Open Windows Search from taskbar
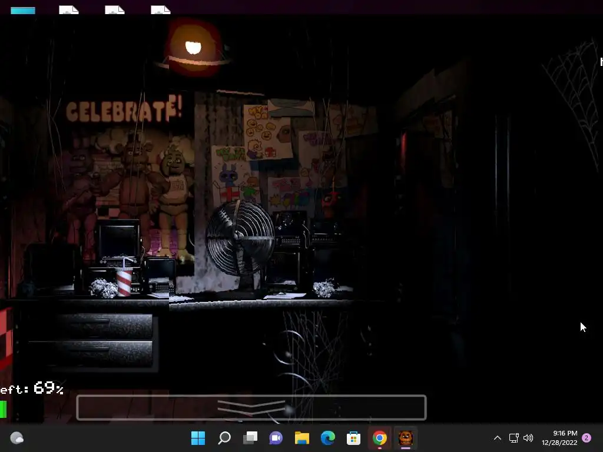 (224, 438)
